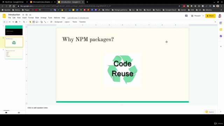Screen dimensions: 224x126
Task: Open the Tools menu
Action: [50, 18]
